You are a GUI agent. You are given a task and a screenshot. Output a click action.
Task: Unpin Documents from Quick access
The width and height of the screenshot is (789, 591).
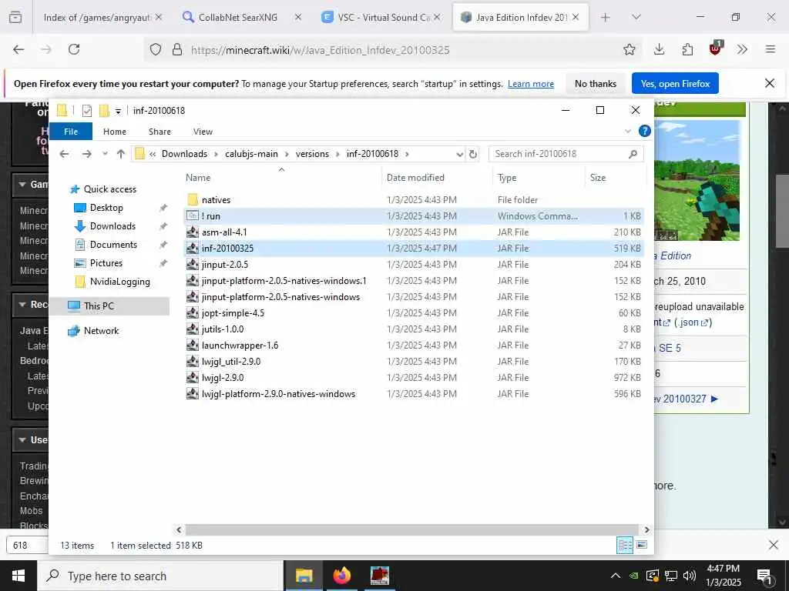click(163, 245)
